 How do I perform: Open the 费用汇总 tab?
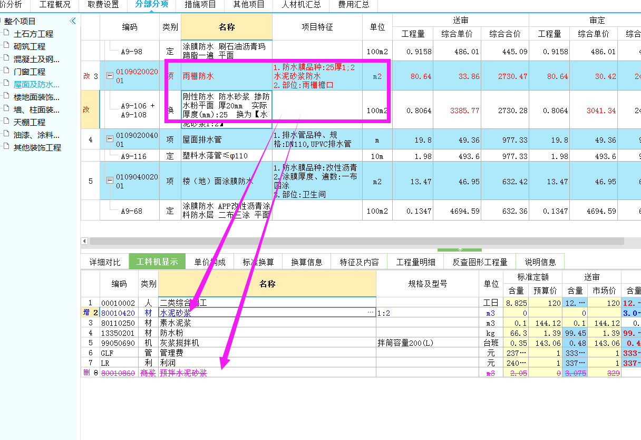click(x=353, y=5)
